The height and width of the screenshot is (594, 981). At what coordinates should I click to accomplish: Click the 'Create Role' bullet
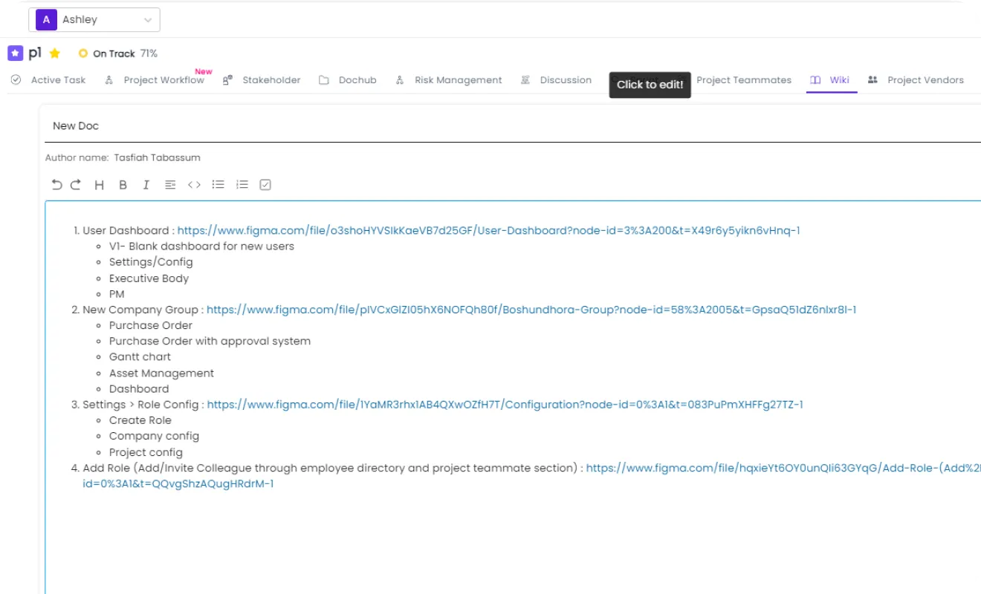tap(140, 420)
